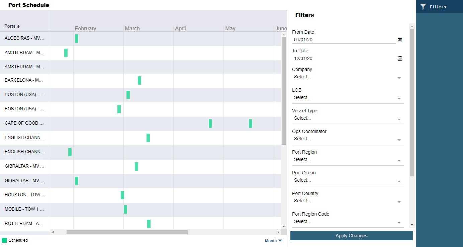Expand the Ops Coordinator dropdown

399,140
